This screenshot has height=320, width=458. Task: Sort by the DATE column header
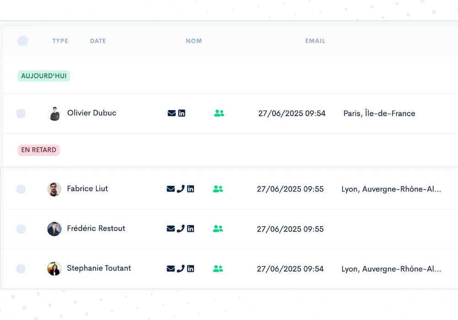[x=98, y=41]
